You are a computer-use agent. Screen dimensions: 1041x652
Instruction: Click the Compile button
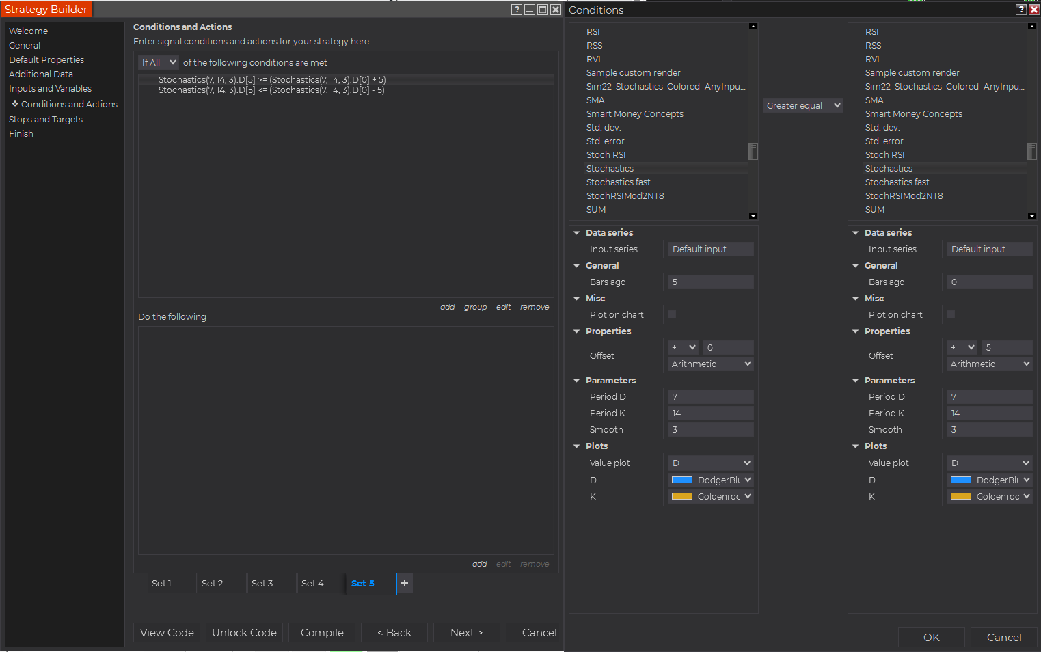(322, 633)
